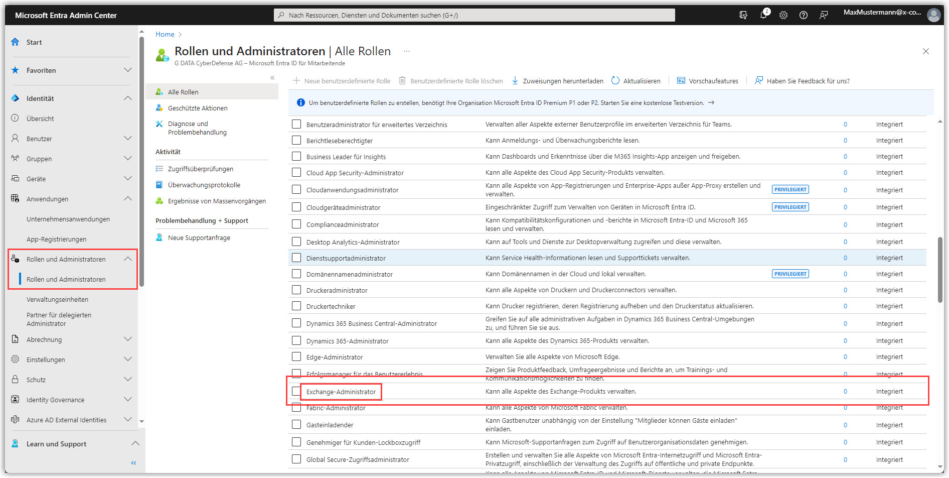
Task: Check the Edge-Administrator checkbox
Action: [x=296, y=356]
